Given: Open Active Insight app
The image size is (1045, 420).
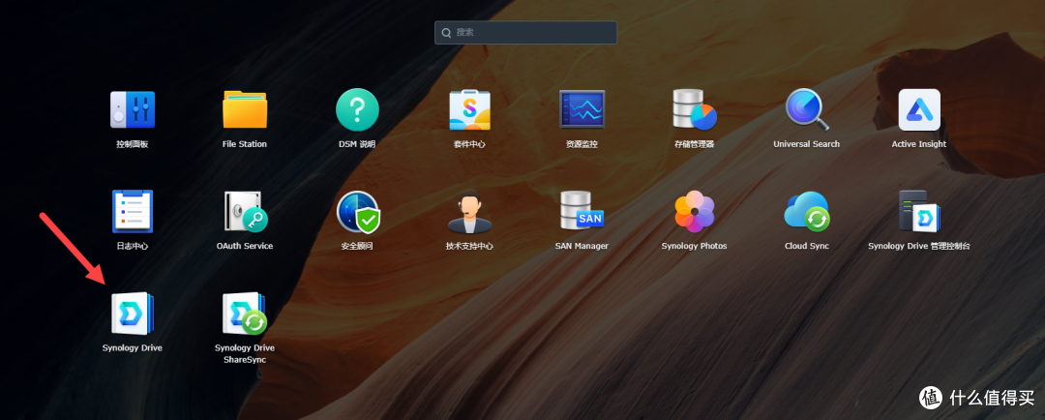Looking at the screenshot, I should [919, 110].
